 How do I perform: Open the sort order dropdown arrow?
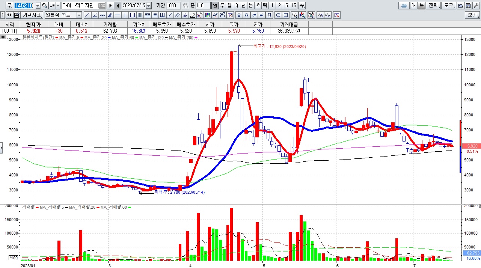(58, 6)
